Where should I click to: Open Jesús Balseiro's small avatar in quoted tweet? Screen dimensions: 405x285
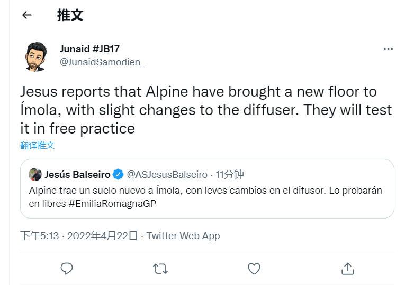tap(35, 175)
